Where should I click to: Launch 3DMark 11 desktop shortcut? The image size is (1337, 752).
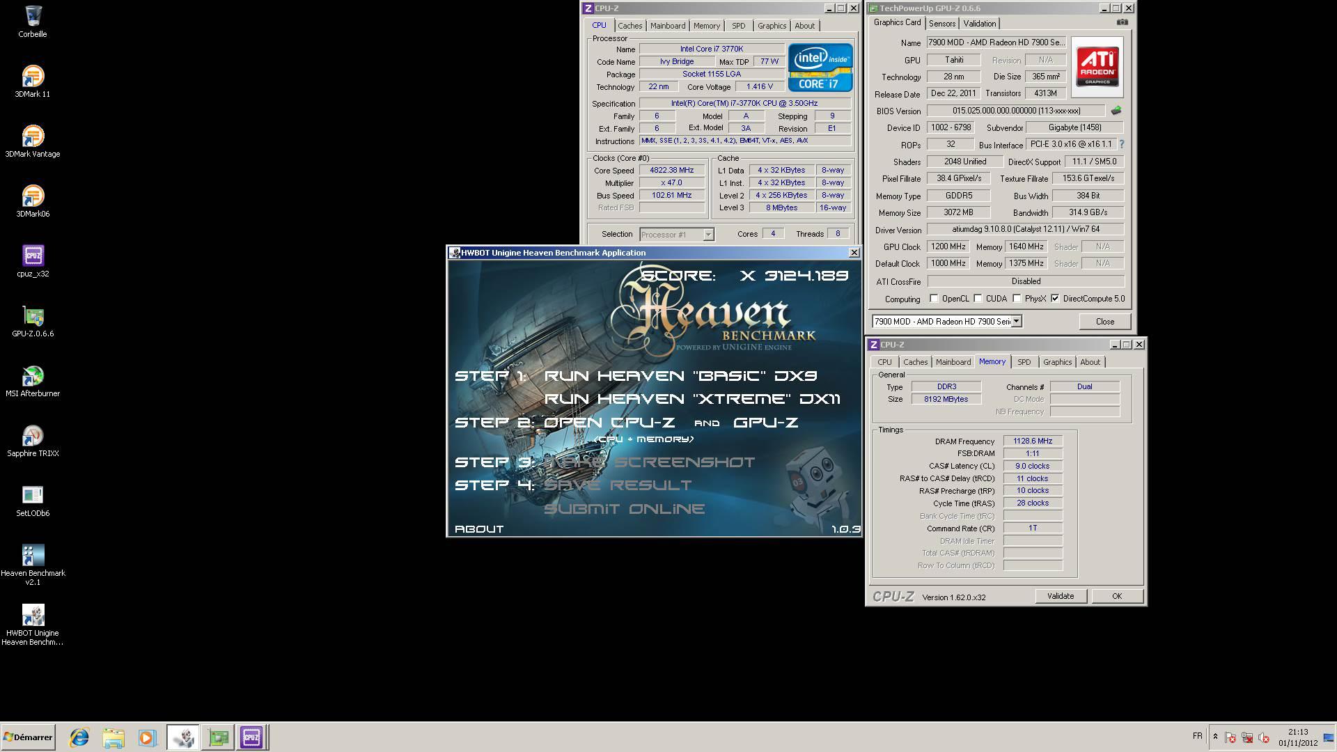pos(33,81)
